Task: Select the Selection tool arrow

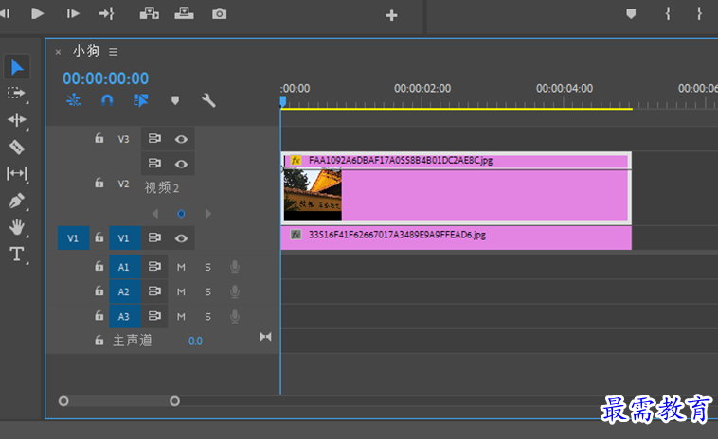Action: click(x=17, y=67)
